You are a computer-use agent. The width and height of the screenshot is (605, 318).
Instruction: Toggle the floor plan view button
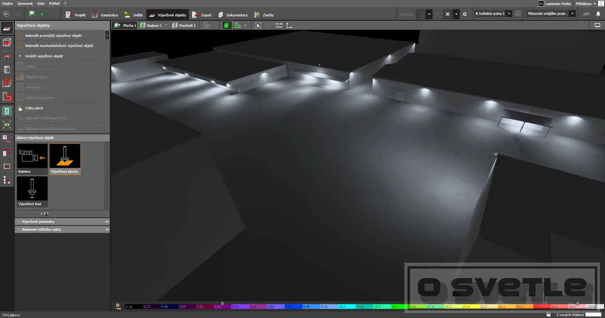point(237,25)
